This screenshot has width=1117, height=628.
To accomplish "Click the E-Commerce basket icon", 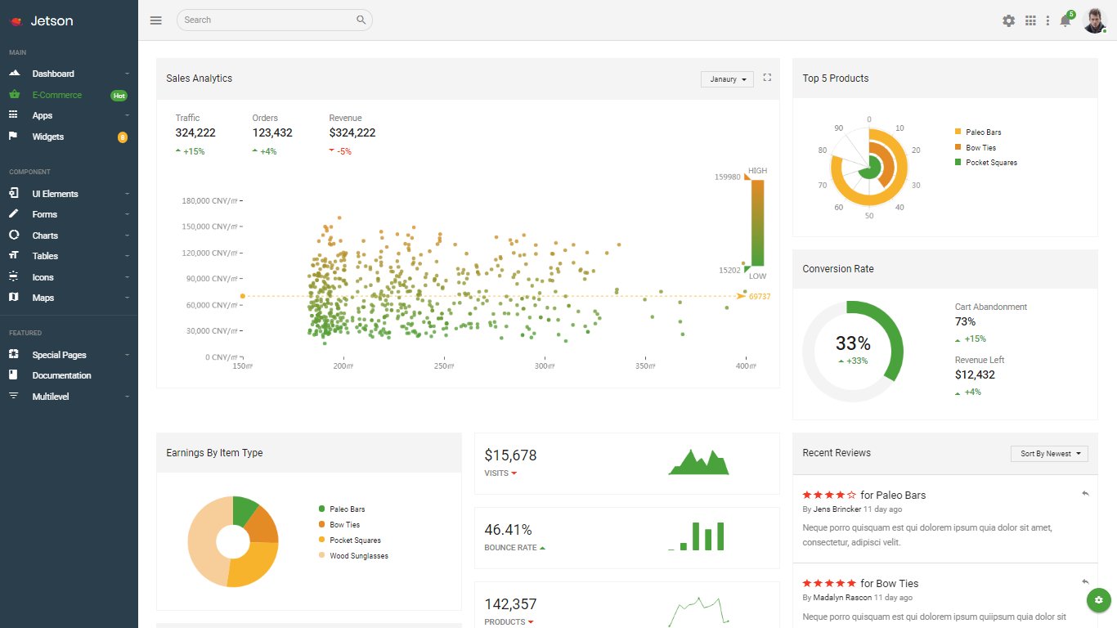I will click(14, 94).
